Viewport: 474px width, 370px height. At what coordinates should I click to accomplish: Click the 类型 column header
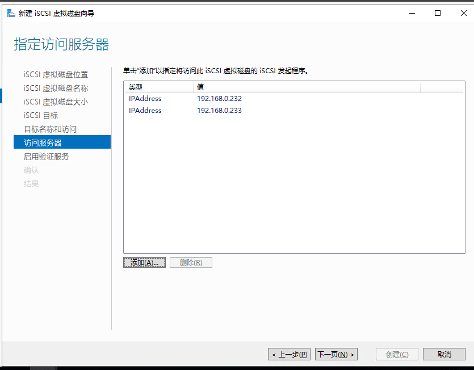point(159,87)
